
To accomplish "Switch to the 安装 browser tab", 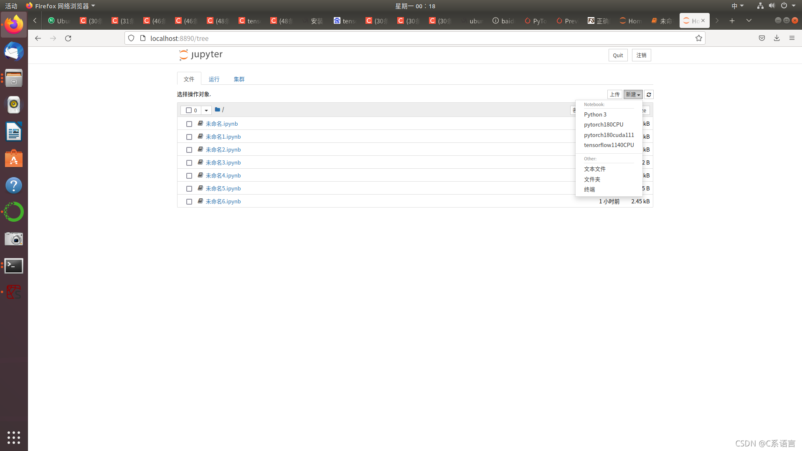I will point(314,21).
